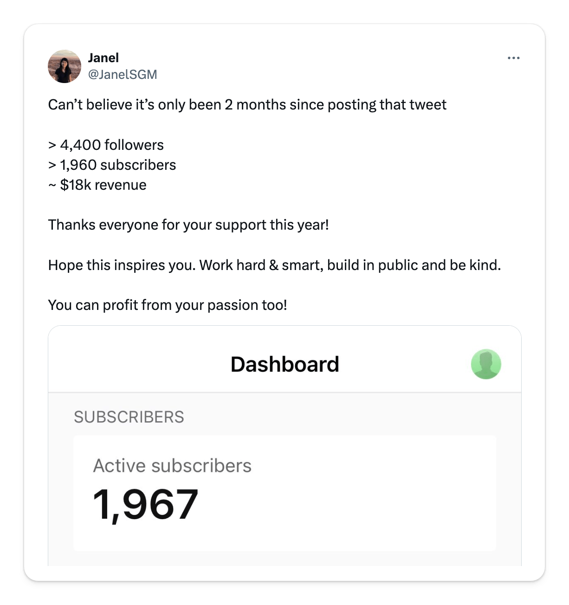569x605 pixels.
Task: Click the tweet's first line about 2 months
Action: pyautogui.click(x=247, y=105)
